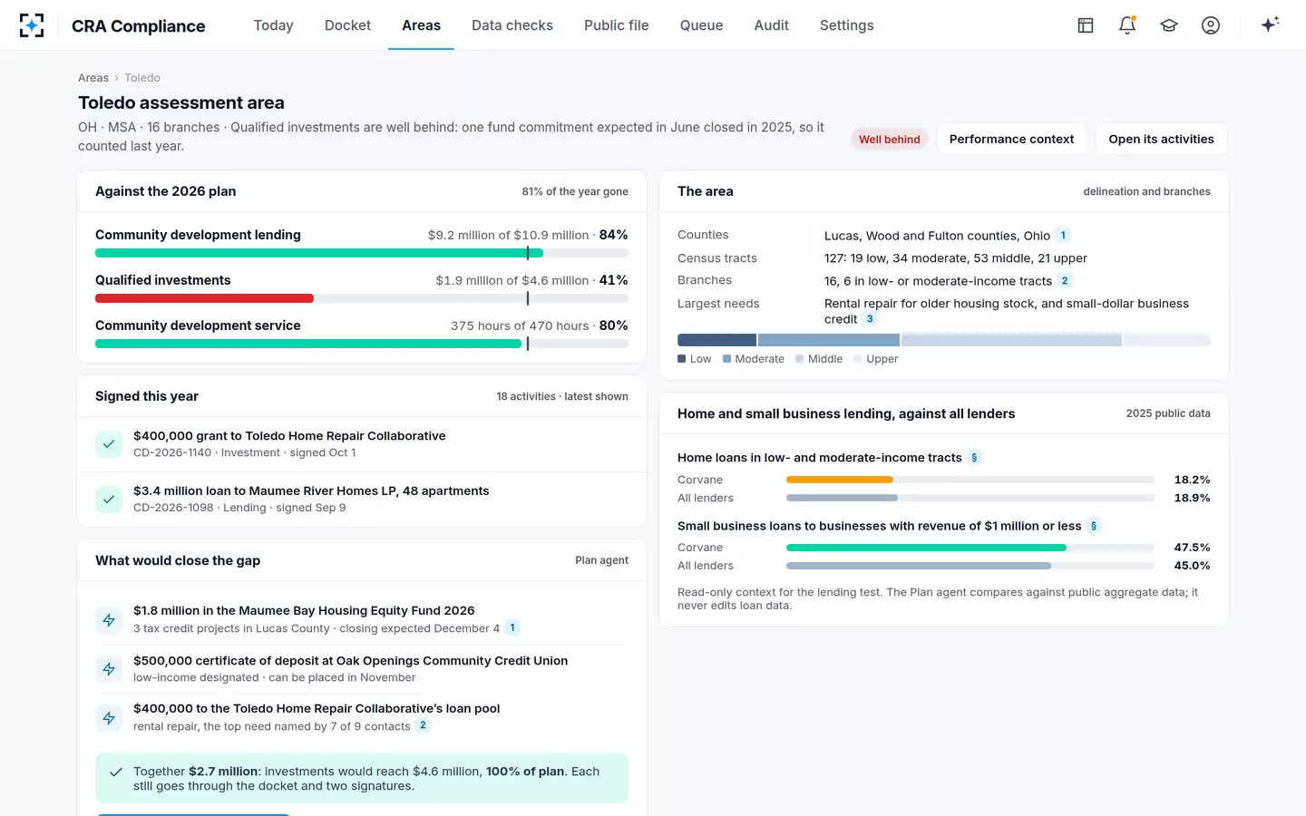Open the graduation cap help icon
Screen dimensions: 1306x816
1169,25
